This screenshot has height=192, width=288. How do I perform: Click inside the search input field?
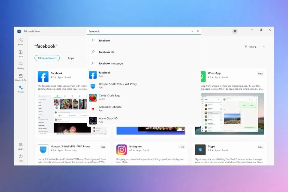click(x=135, y=31)
